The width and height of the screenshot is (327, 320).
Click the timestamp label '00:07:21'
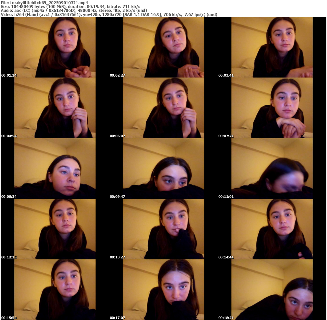[x=226, y=136]
